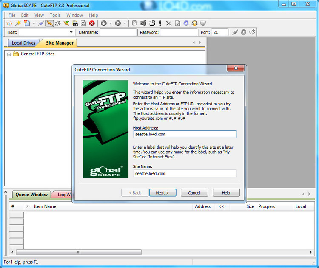Click the Next button in wizard

[x=163, y=193]
